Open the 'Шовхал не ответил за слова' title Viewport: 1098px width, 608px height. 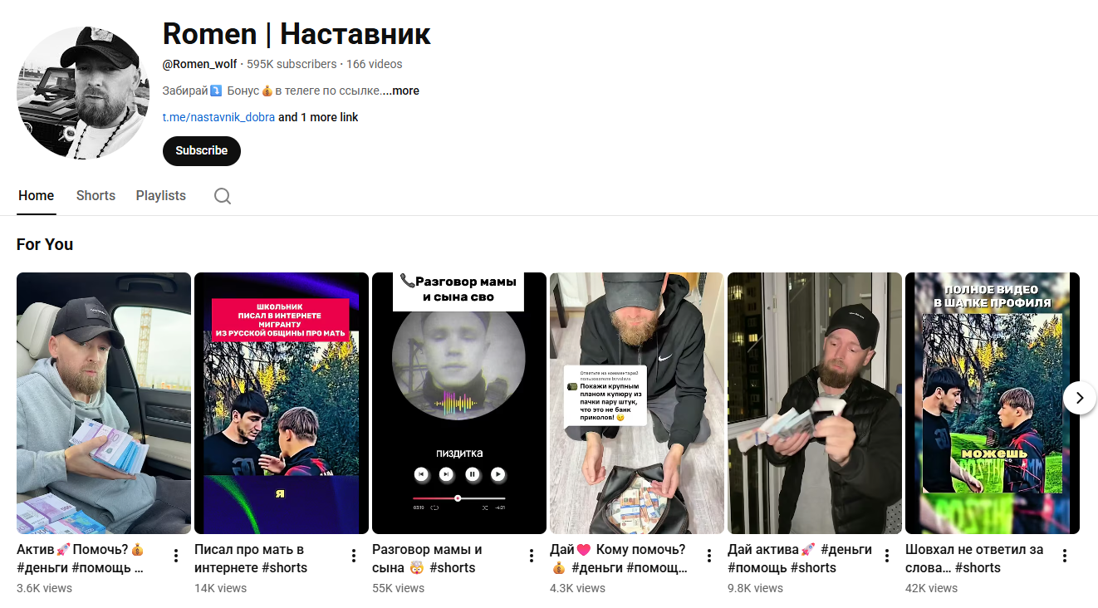coord(974,559)
